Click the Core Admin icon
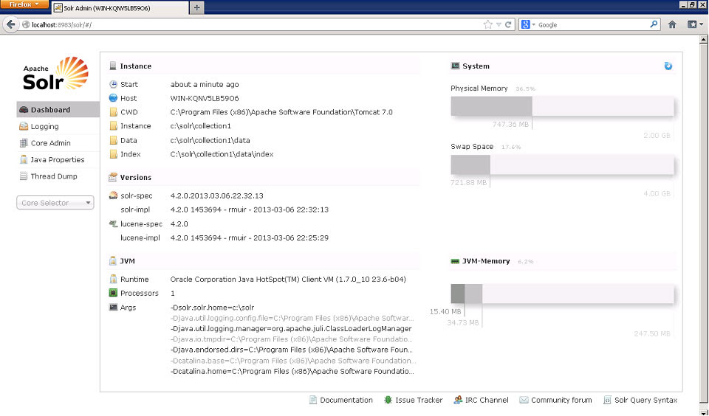 point(24,143)
